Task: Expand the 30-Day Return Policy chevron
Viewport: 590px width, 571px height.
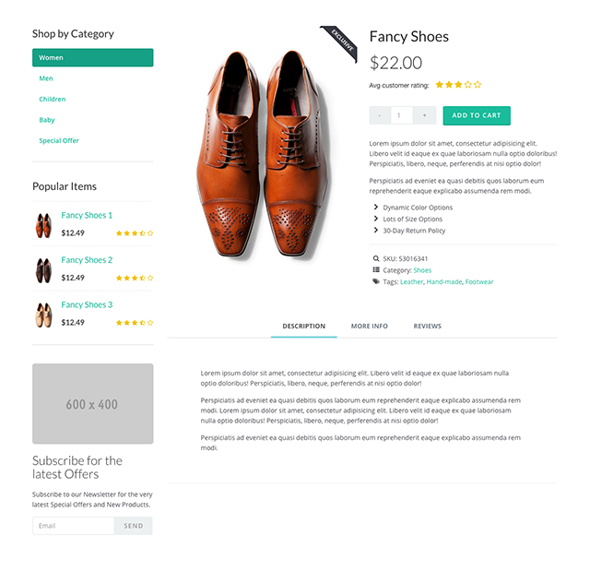Action: point(375,230)
